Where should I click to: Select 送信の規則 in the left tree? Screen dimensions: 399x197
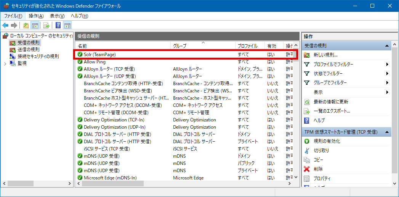tap(28, 50)
